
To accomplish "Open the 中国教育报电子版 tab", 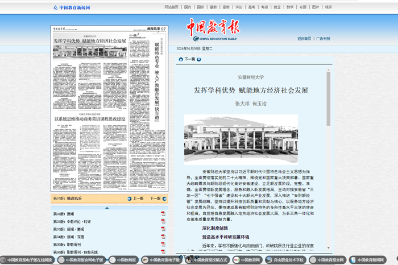I will pyautogui.click(x=161, y=260).
